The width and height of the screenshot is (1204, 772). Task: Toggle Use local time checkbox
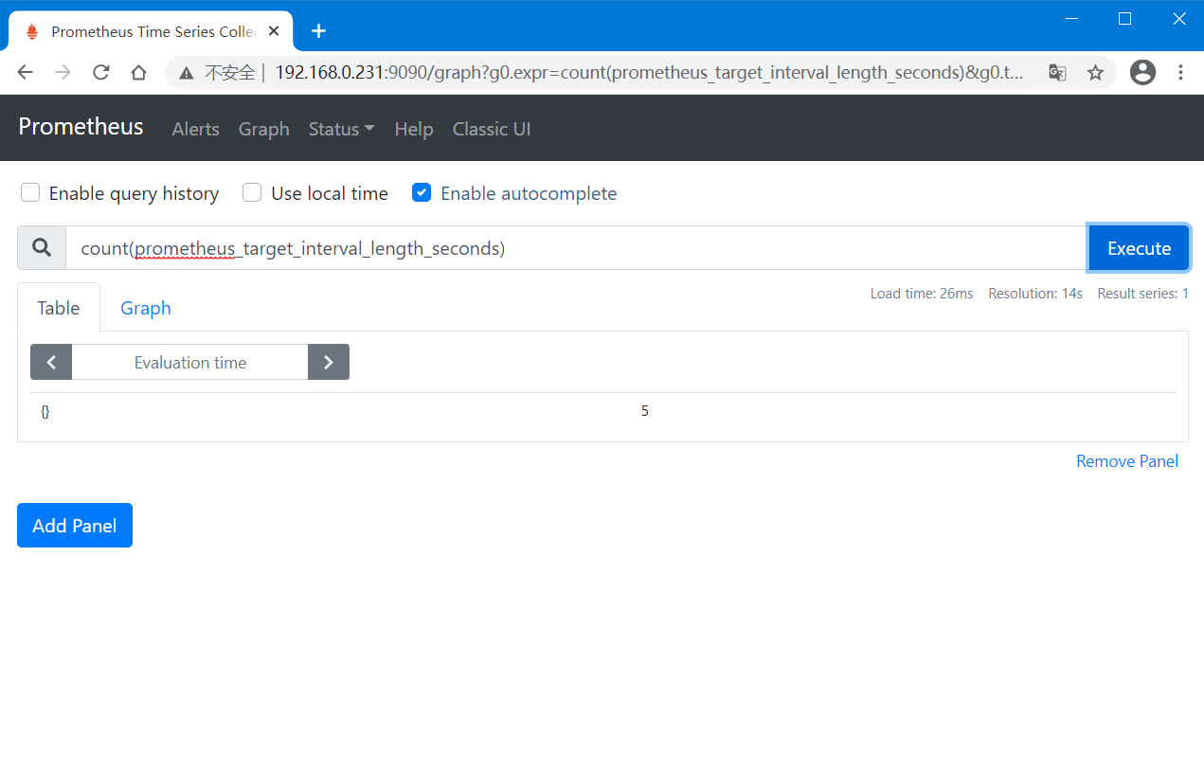pyautogui.click(x=252, y=193)
